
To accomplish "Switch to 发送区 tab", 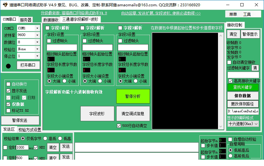I will pyautogui.click(x=9, y=129).
